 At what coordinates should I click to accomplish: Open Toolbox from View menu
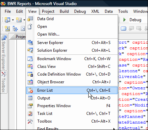pos(72,121)
